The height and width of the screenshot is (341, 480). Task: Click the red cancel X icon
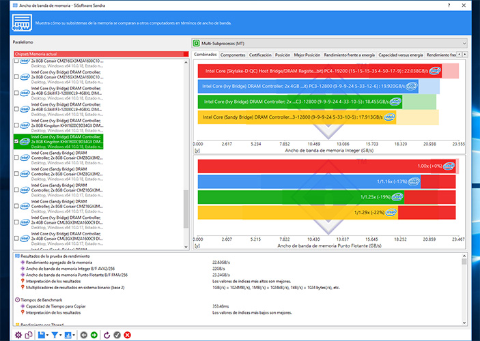coord(128,335)
